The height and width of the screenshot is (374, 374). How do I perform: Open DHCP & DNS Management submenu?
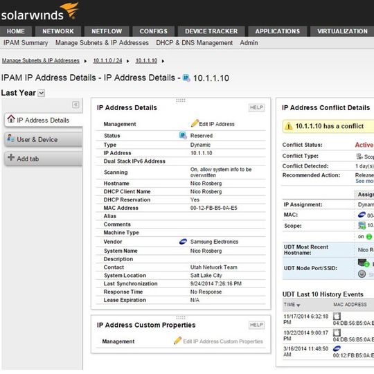pyautogui.click(x=195, y=43)
